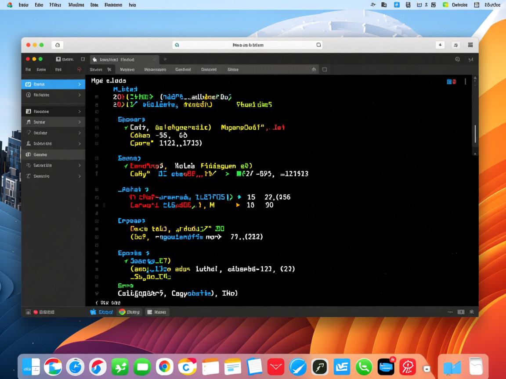Expand the highlighted blue sidebar item's chevron
The height and width of the screenshot is (379, 506).
[x=80, y=84]
